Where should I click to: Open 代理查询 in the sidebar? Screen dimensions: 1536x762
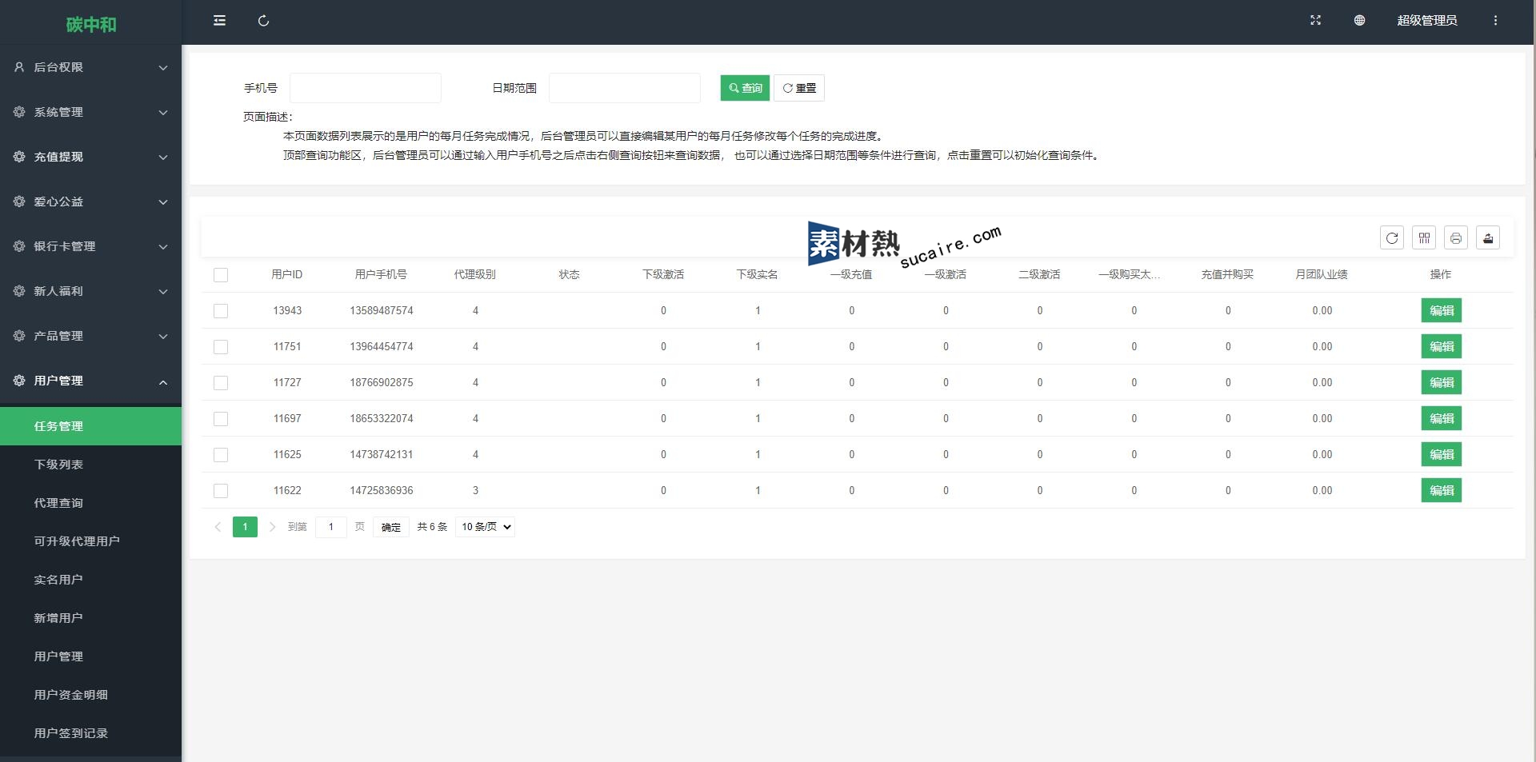click(x=90, y=503)
